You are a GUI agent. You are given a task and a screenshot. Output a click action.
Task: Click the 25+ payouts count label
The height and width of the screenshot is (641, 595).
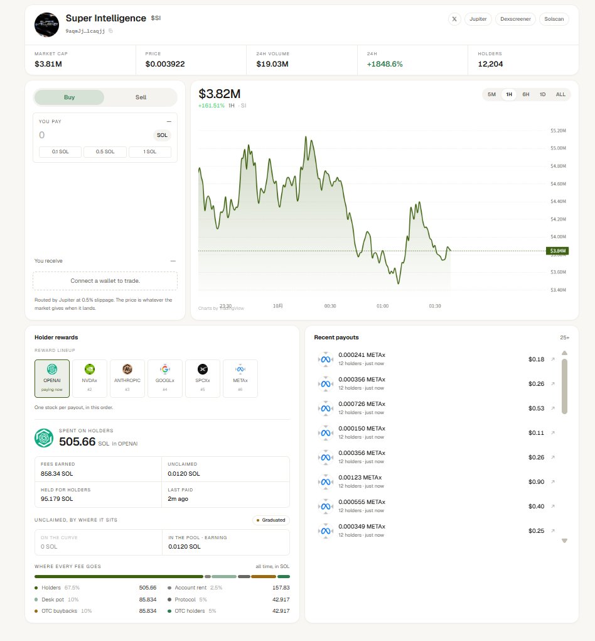(x=564, y=337)
